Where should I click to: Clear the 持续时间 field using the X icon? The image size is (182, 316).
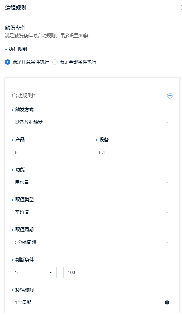[167, 302]
